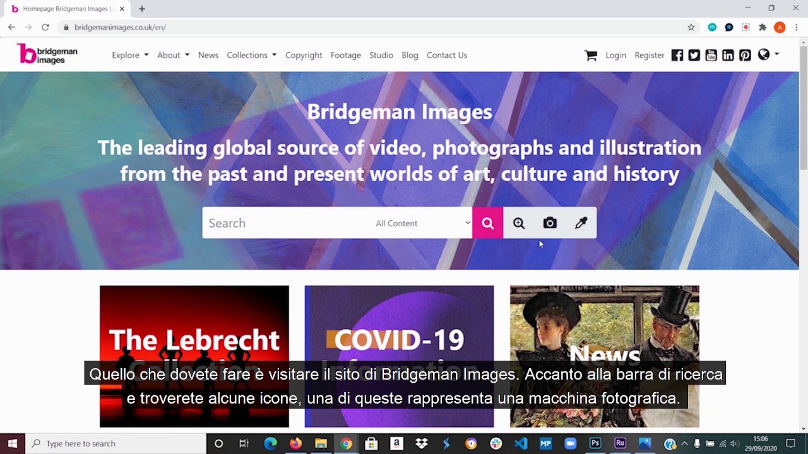Screen dimensions: 808x454
Task: Bookmark this page with the star icon
Action: pyautogui.click(x=691, y=27)
